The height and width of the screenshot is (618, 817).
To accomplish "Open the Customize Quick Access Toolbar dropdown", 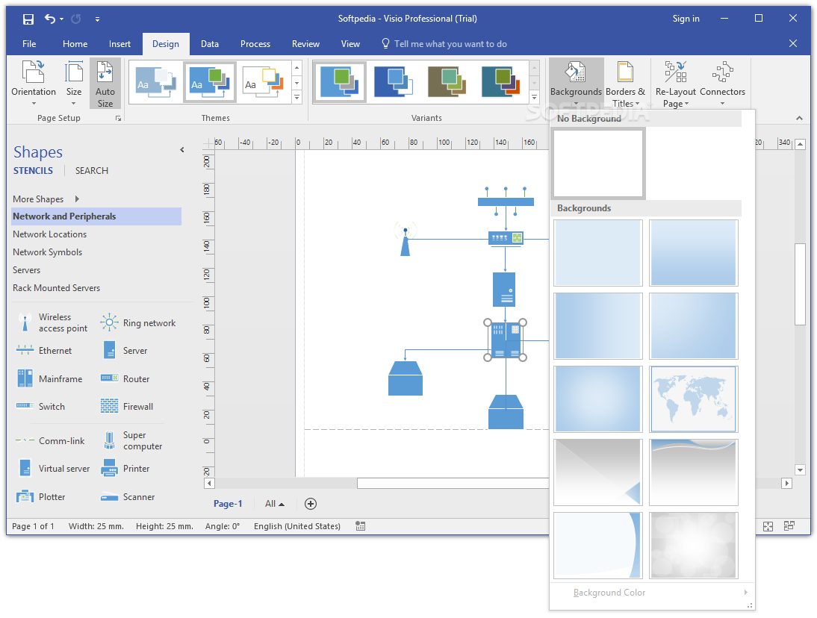I will tap(97, 19).
